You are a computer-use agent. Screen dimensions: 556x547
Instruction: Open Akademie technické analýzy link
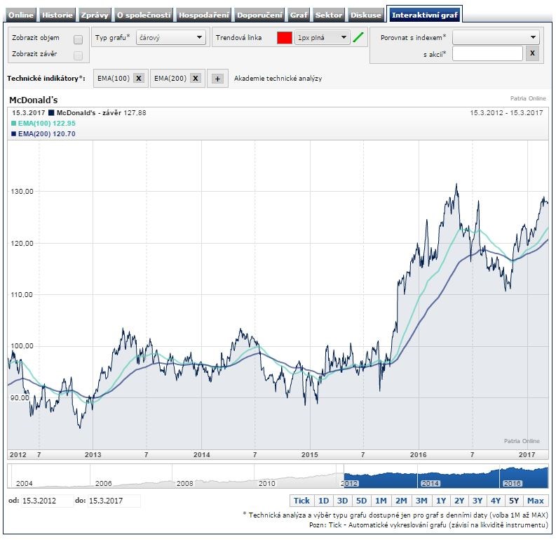tap(278, 79)
